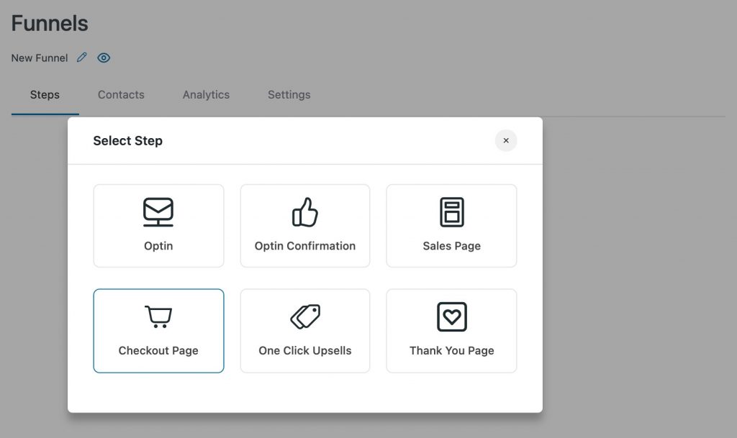
Task: Click the pencil icon to rename New Funnel
Action: (x=82, y=58)
